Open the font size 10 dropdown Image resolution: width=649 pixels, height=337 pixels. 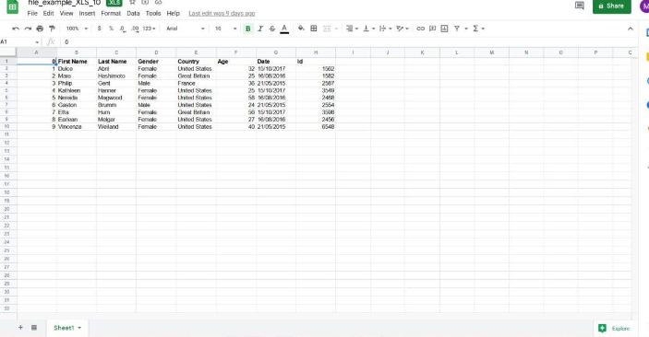coord(225,29)
